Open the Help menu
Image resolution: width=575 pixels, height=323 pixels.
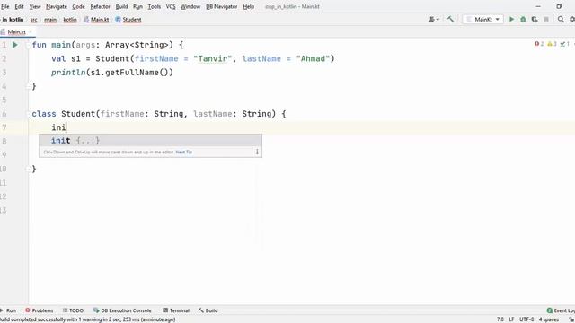coord(248,6)
